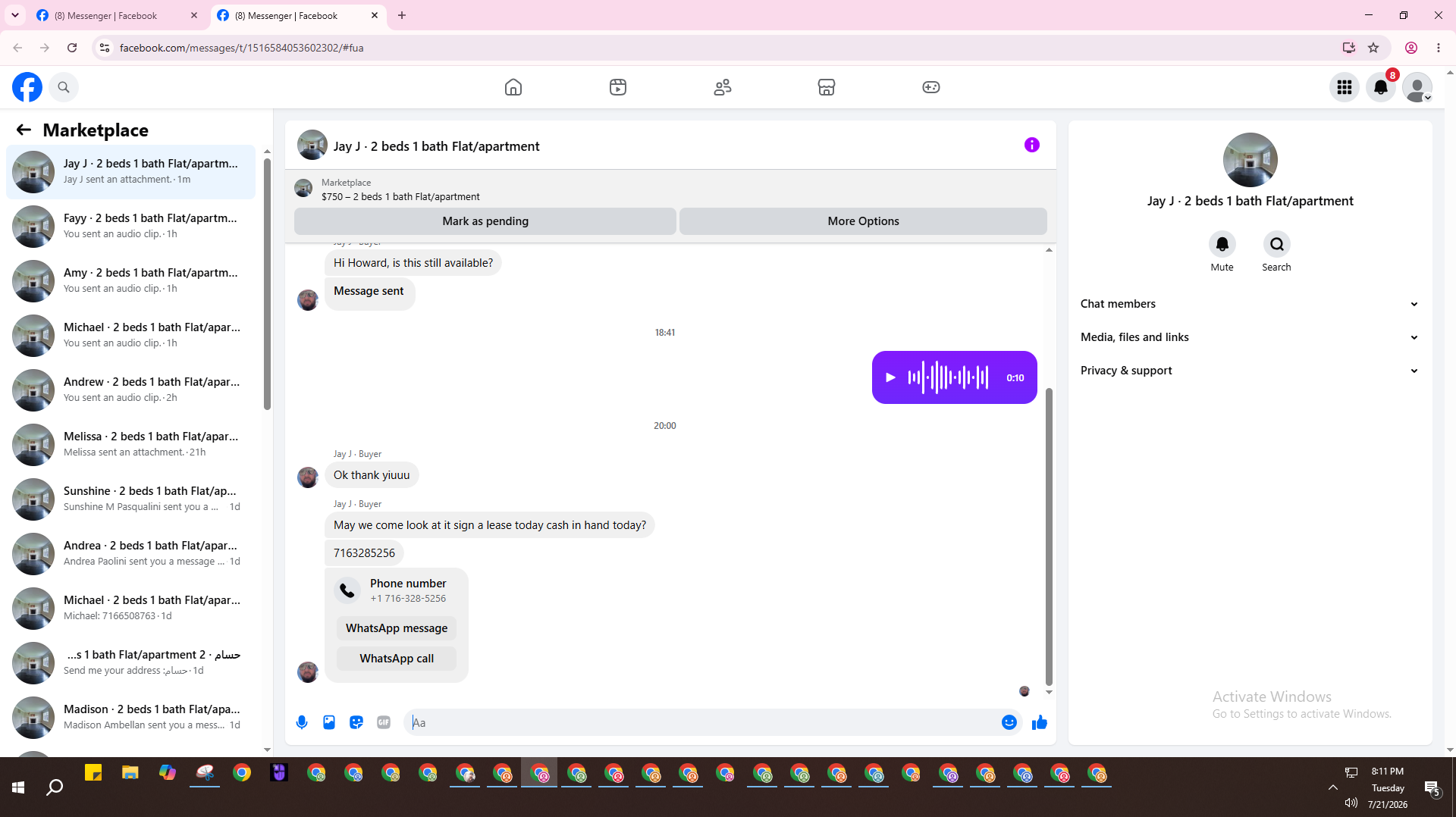Screen dimensions: 1456x817
Task: Record a voice clip with microphone icon
Action: click(x=302, y=722)
